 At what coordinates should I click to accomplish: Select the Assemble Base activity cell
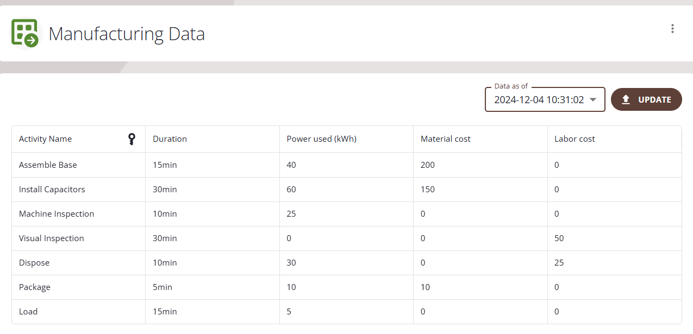coord(48,165)
